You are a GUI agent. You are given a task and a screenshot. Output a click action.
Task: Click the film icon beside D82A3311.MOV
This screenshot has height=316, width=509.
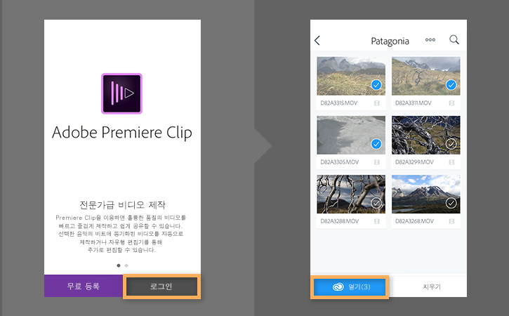pos(451,103)
